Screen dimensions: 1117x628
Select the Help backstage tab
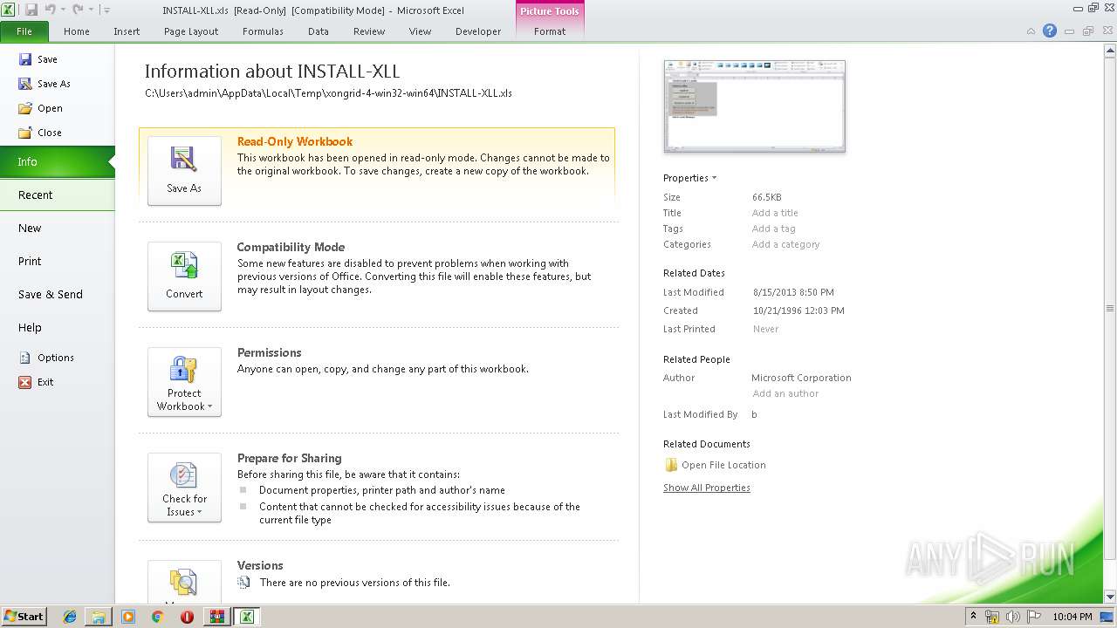(57, 327)
